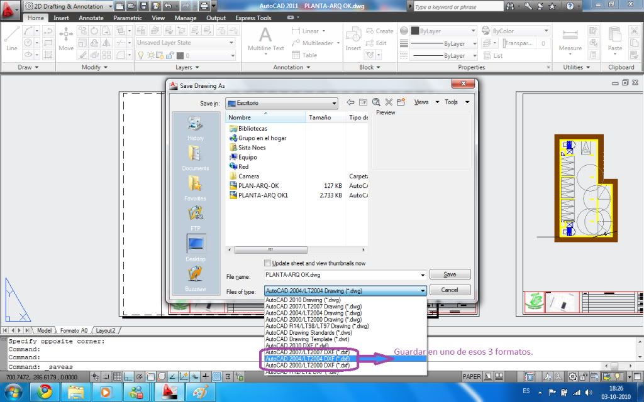Click Up one level folder icon
The height and width of the screenshot is (402, 644).
click(x=363, y=102)
